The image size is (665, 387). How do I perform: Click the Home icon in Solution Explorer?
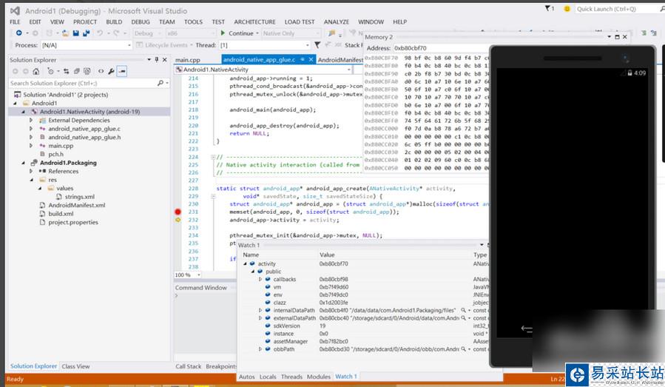click(x=36, y=71)
